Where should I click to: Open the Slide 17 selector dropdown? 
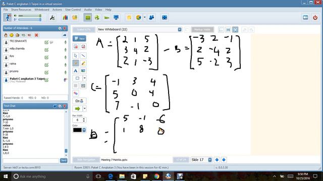point(210,160)
